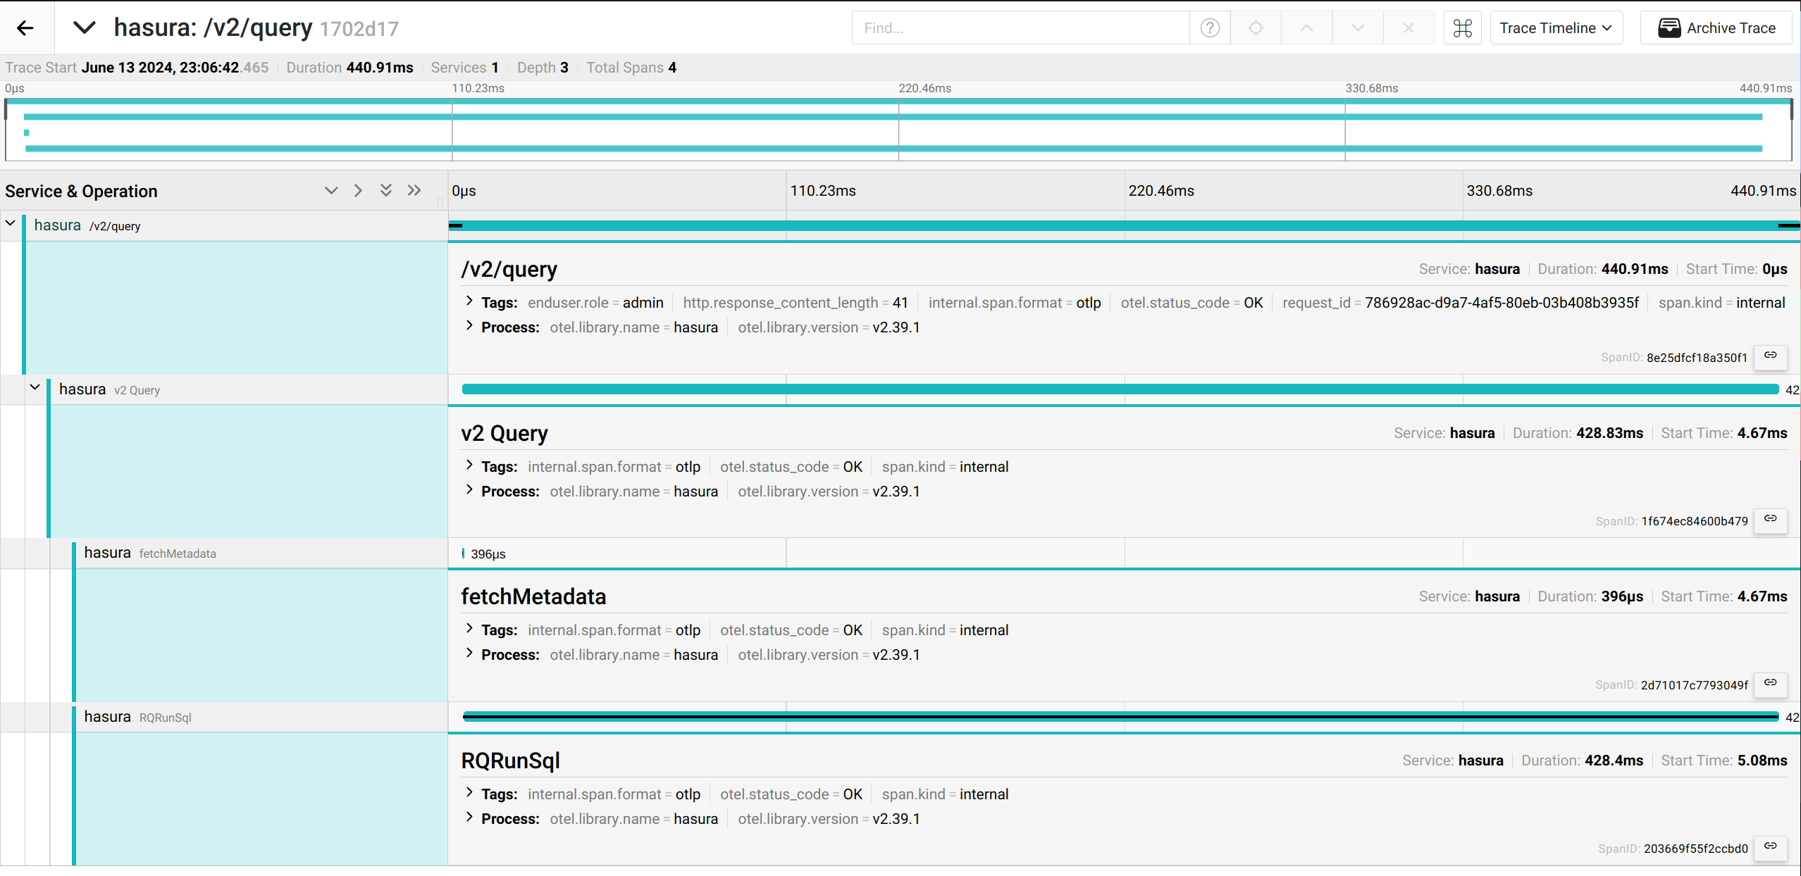
Task: Click collapse all spans double-arrow icon
Action: click(x=414, y=190)
